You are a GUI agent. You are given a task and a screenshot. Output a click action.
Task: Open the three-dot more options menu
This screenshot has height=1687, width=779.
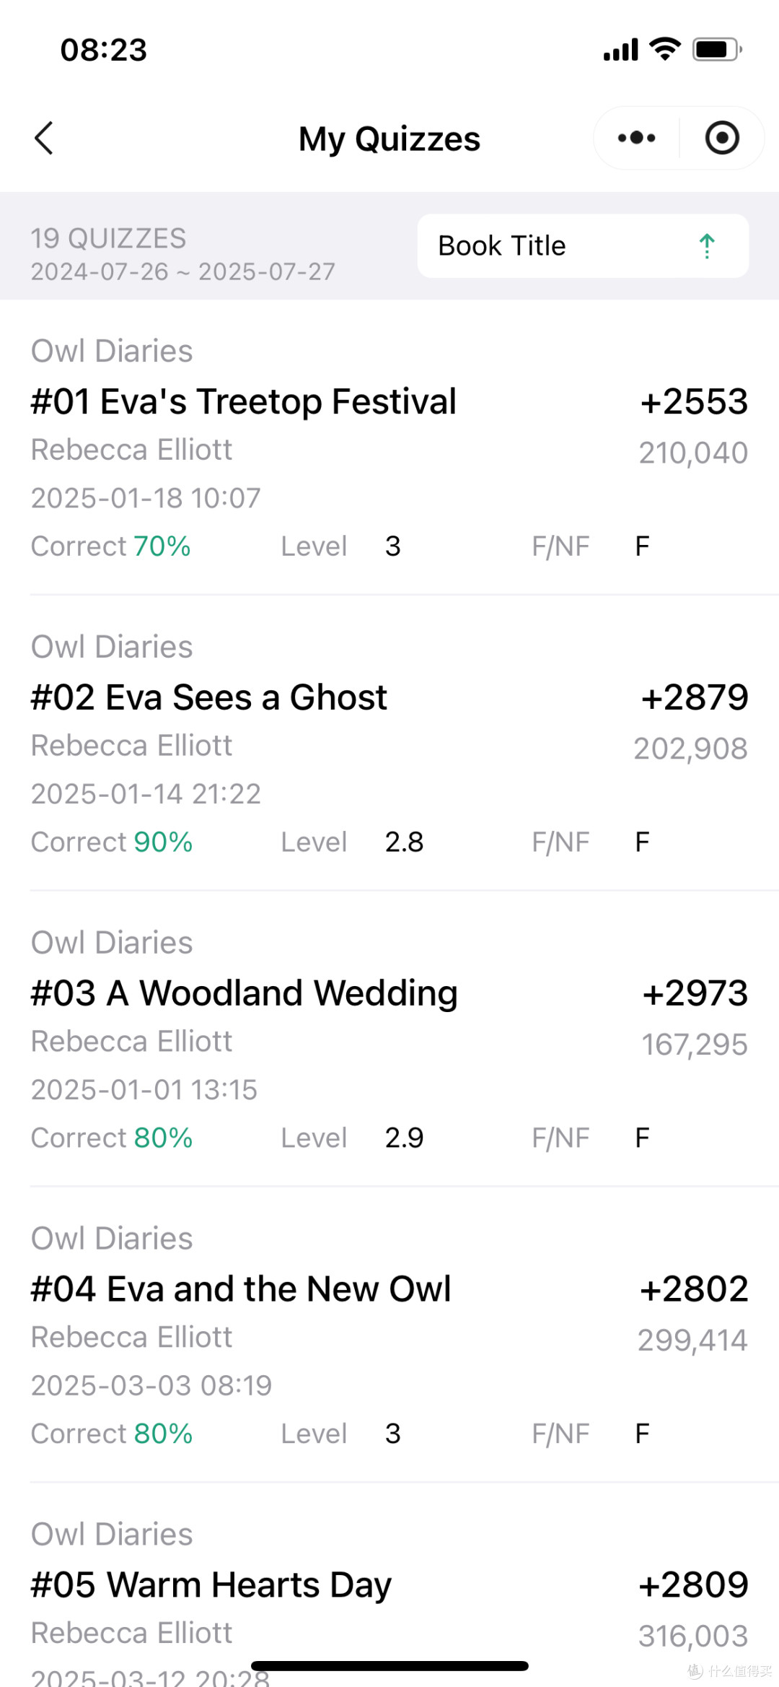click(x=636, y=138)
